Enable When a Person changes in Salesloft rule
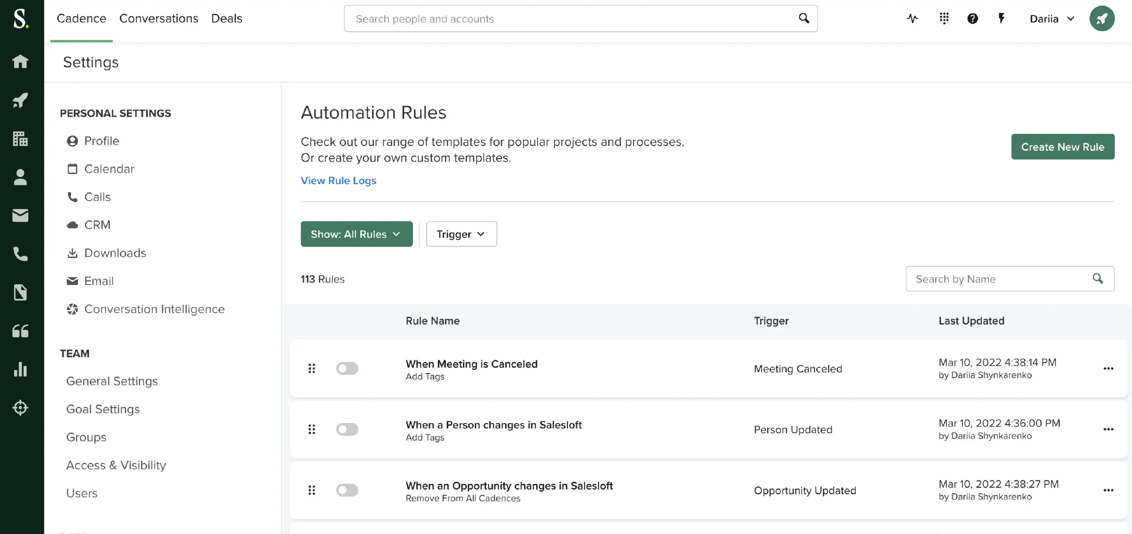Image resolution: width=1132 pixels, height=534 pixels. (x=347, y=430)
